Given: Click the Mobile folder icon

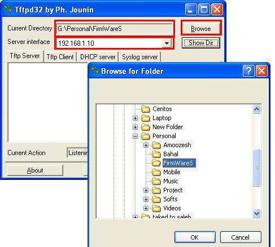Looking at the screenshot, I should 156,172.
